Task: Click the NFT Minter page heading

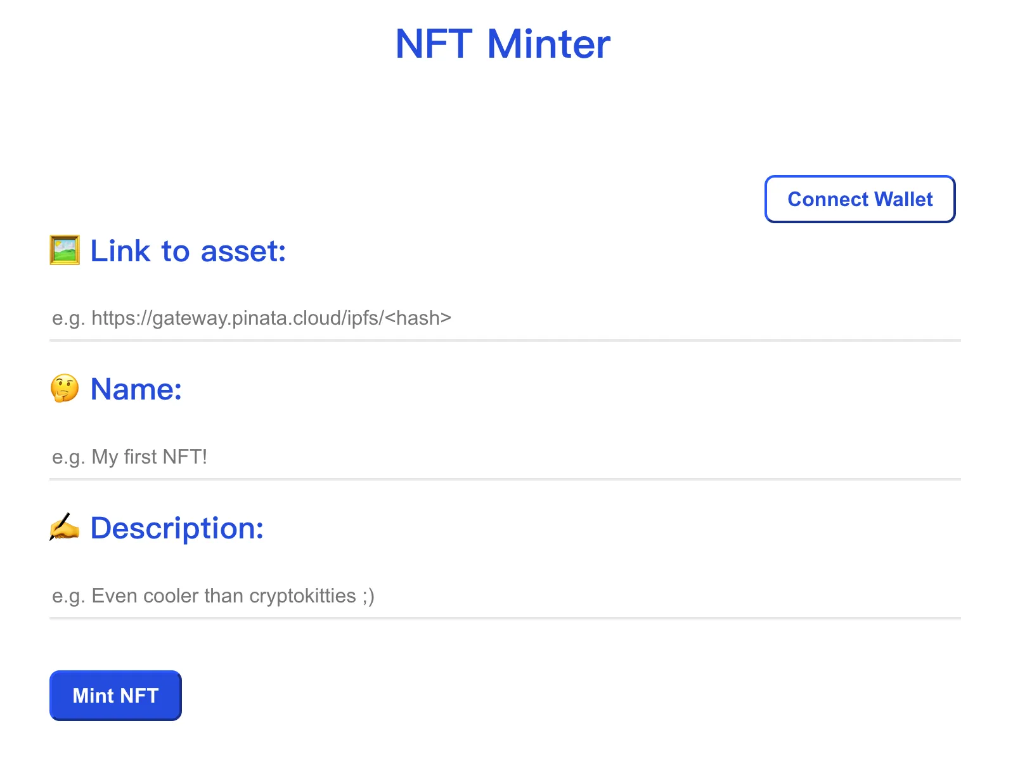Action: click(x=502, y=44)
